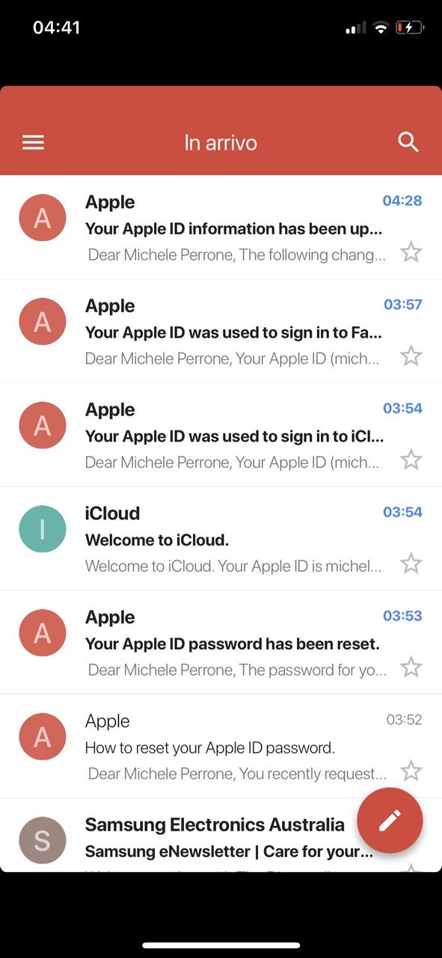Star the 03:57 sign in email
This screenshot has height=958, width=442.
coord(411,356)
